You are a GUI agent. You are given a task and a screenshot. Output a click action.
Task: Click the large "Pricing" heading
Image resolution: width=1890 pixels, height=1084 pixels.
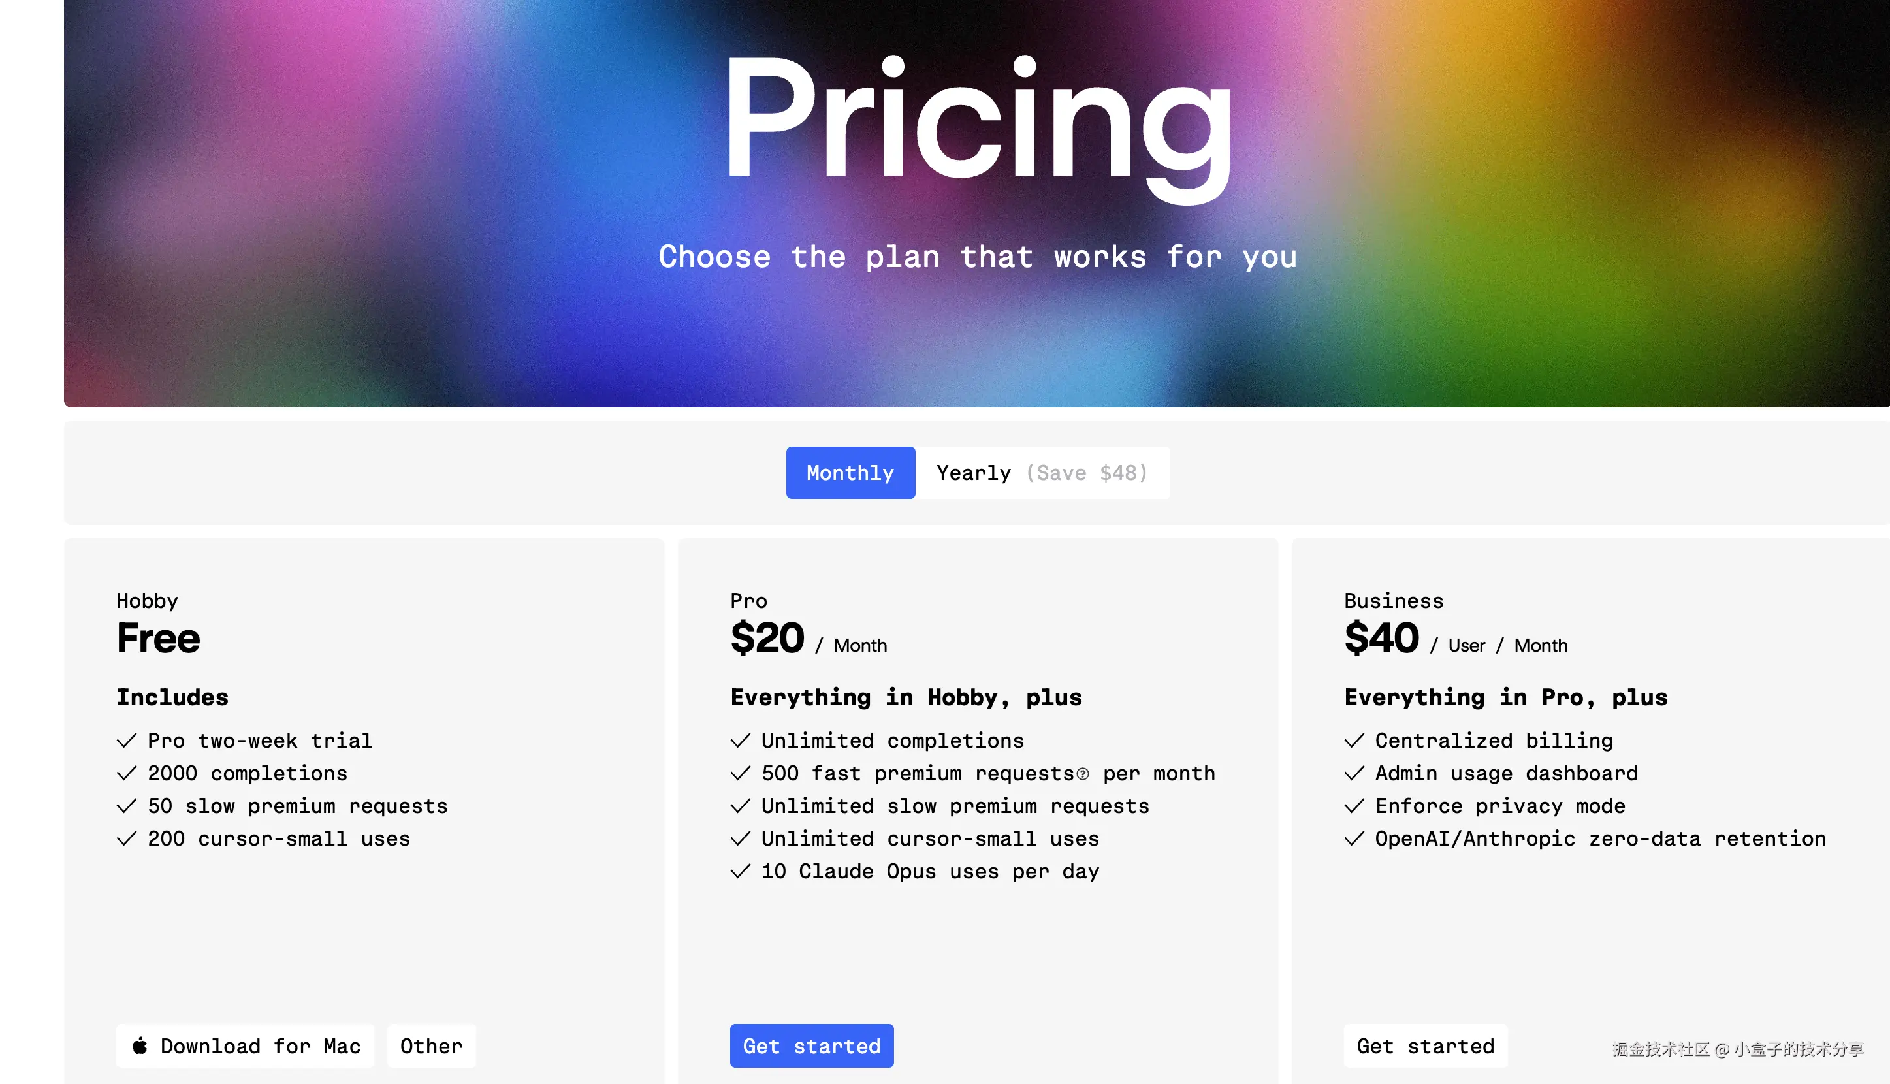pyautogui.click(x=978, y=119)
